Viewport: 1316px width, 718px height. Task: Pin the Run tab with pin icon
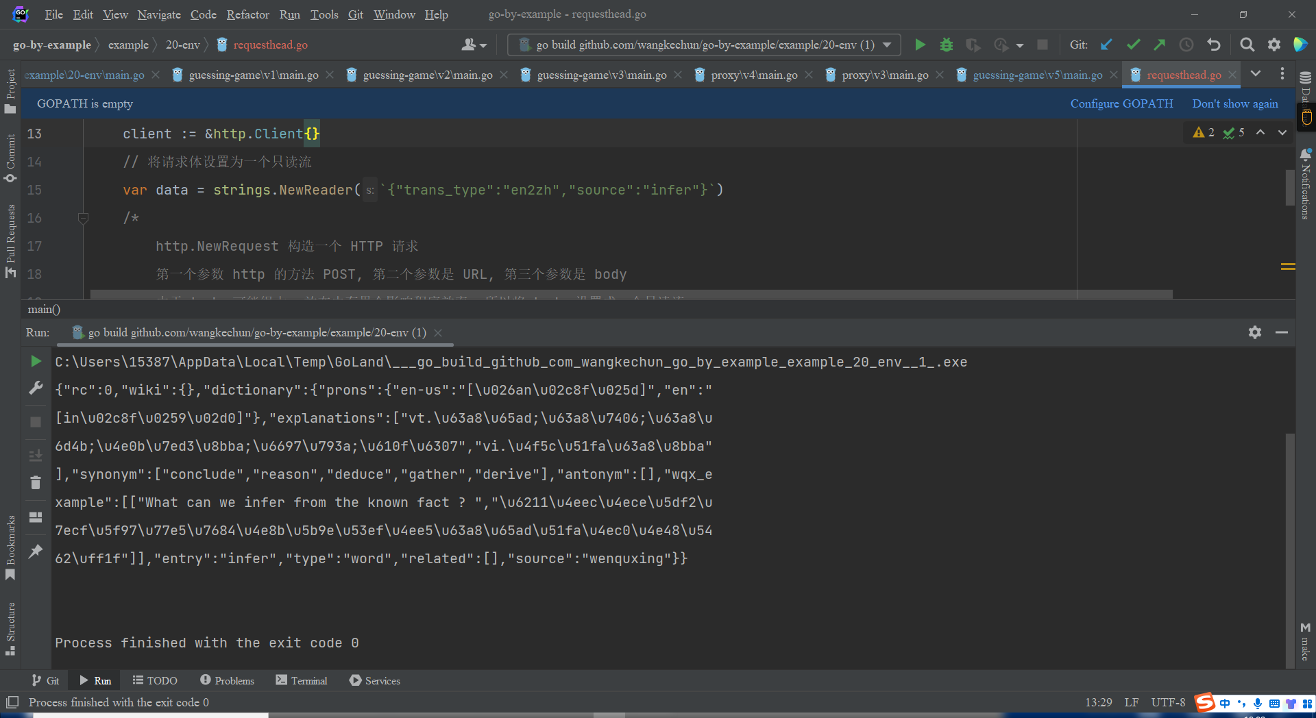click(x=36, y=552)
